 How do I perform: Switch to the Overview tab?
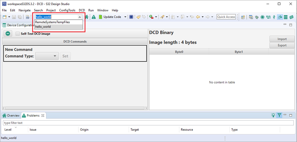click(x=11, y=116)
